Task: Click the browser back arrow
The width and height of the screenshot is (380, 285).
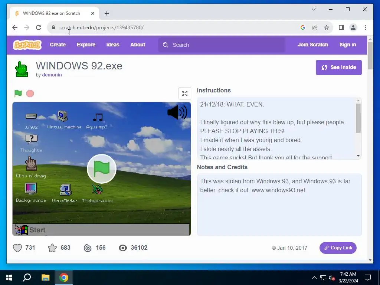Action: [x=15, y=27]
